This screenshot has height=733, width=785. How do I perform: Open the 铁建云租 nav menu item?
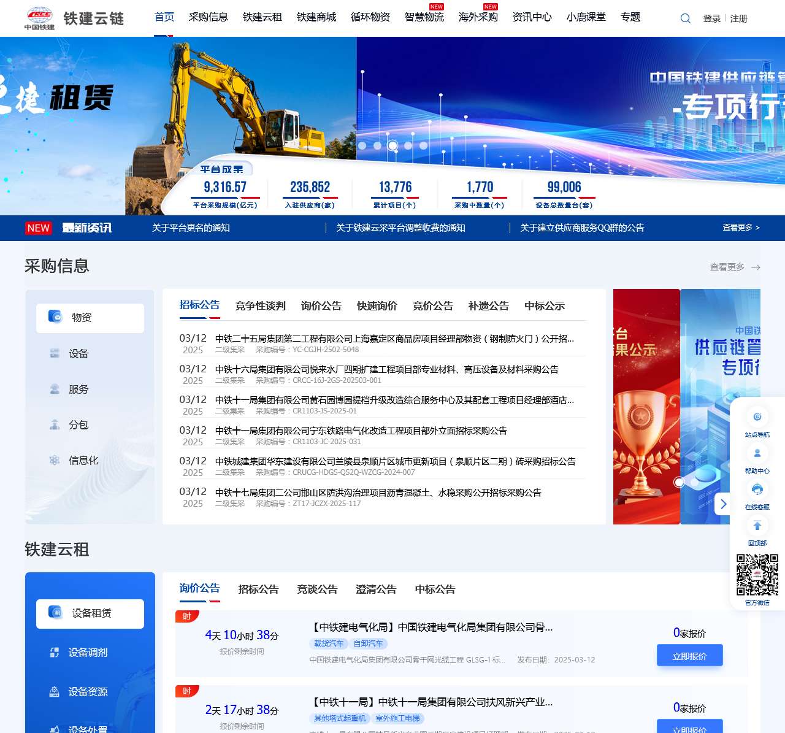[262, 17]
